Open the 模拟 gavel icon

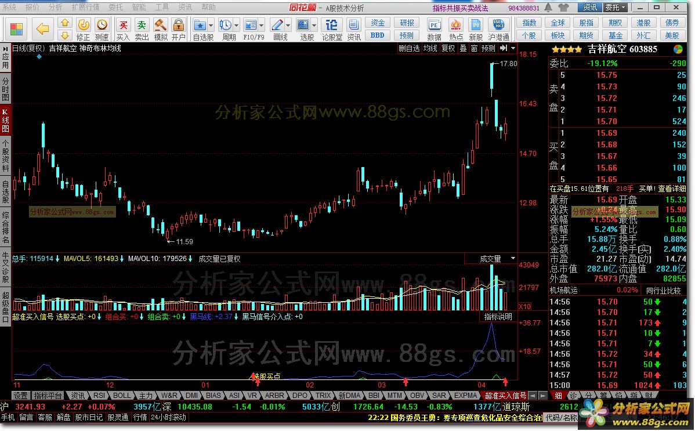point(161,25)
